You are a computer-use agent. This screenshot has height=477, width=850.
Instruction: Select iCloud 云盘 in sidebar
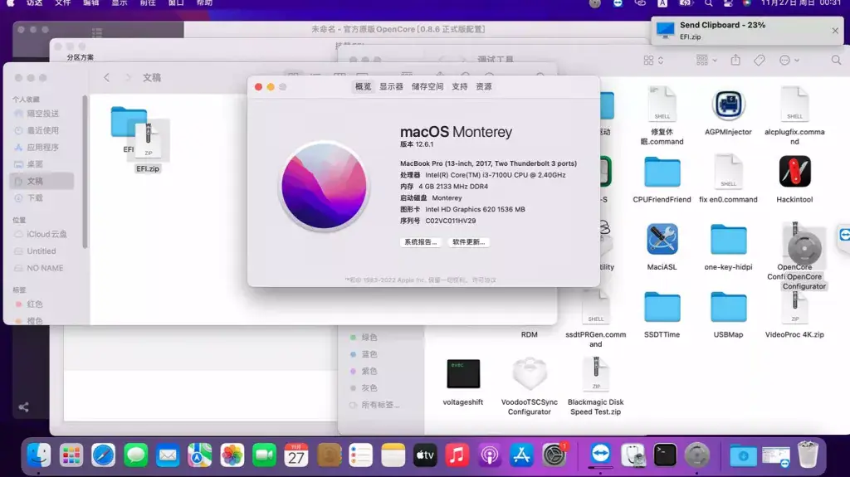[46, 234]
